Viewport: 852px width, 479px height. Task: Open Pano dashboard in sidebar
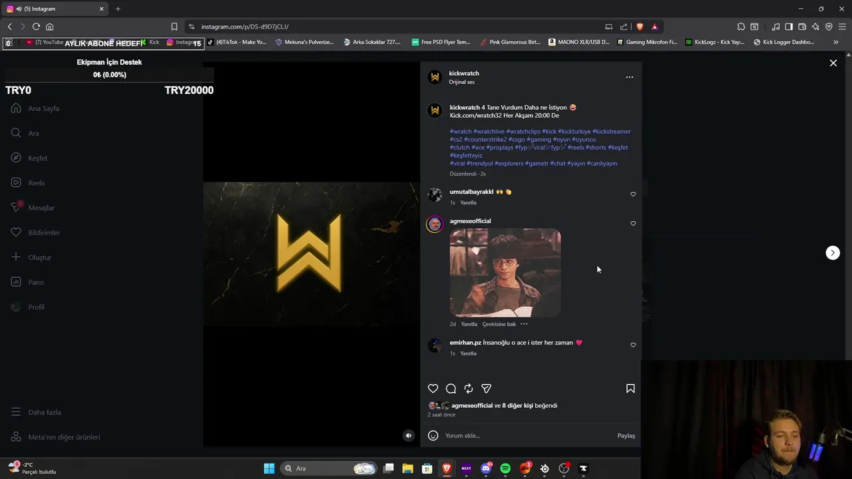point(27,282)
